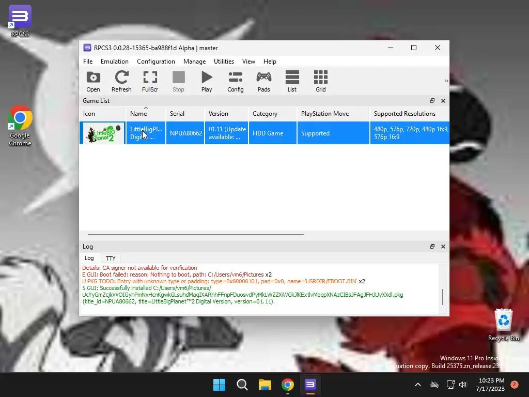This screenshot has height=397, width=529.
Task: Click the Stop emulation icon
Action: tap(178, 81)
